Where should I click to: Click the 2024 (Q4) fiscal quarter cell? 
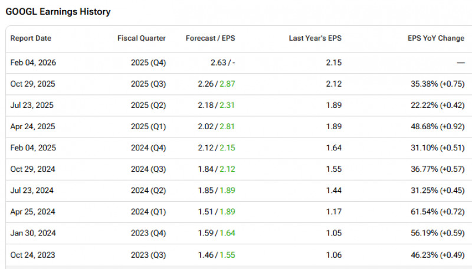149,148
